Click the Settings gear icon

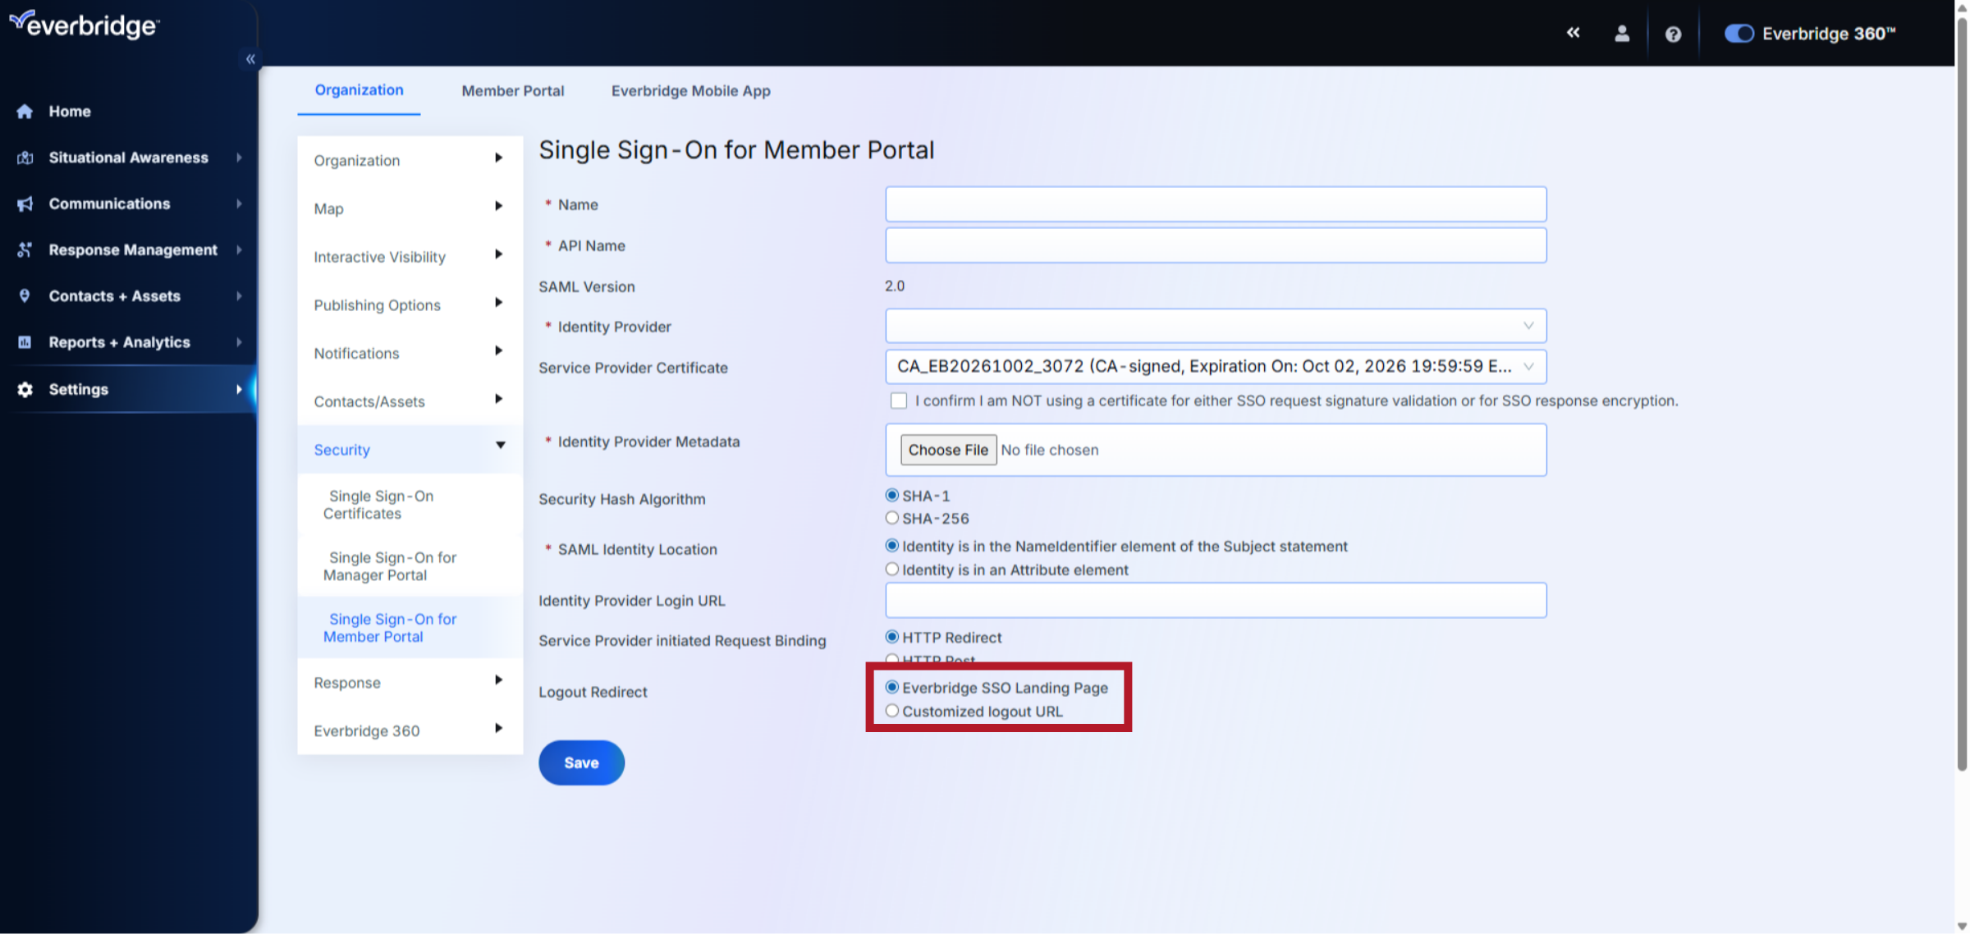(25, 389)
